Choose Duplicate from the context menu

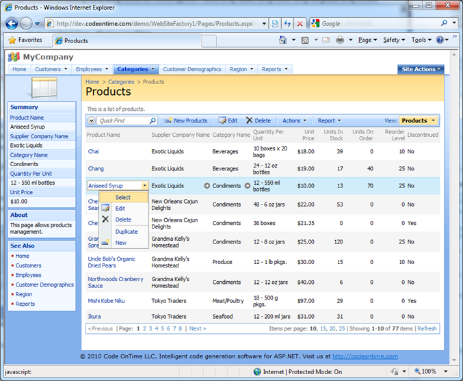tap(127, 232)
